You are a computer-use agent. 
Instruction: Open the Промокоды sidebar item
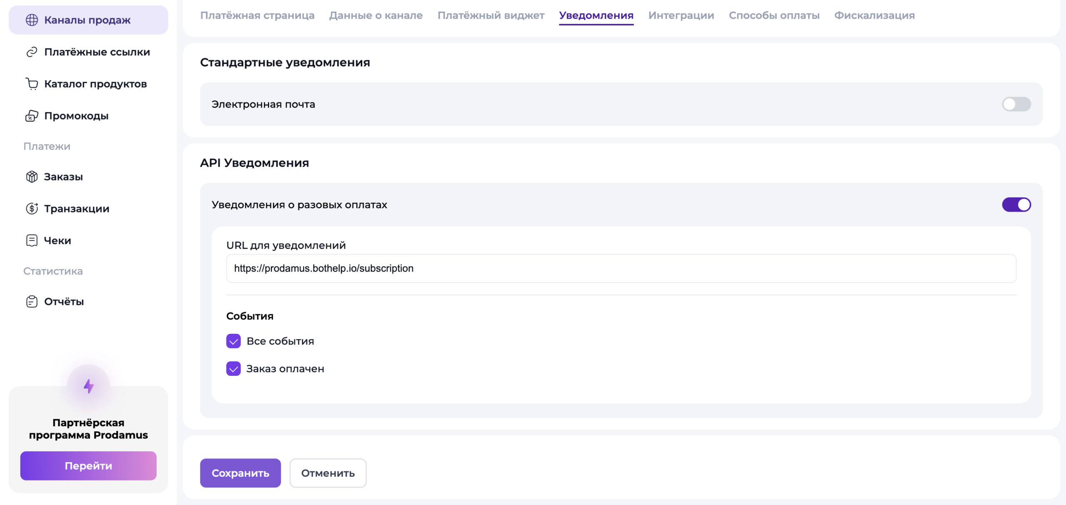click(88, 116)
